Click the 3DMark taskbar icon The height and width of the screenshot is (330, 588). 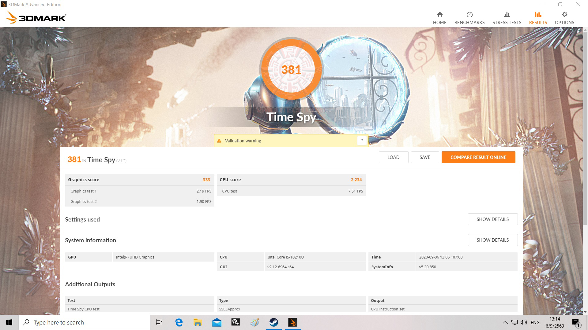pos(292,322)
